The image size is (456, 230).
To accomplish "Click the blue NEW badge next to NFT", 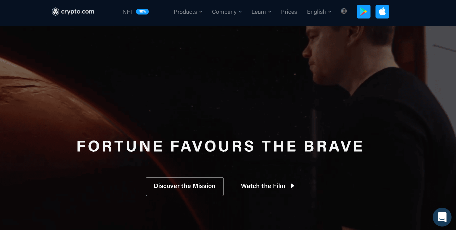I will (x=142, y=11).
